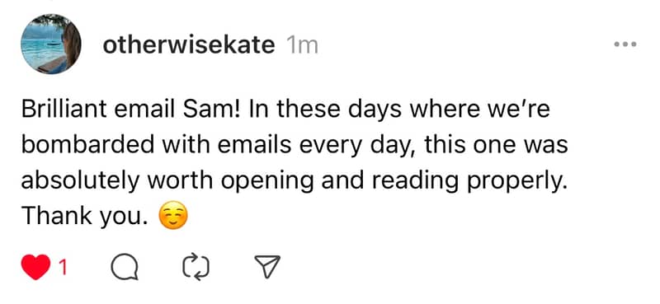Open the three-dot more options menu
Viewport: 660px width, 304px height.
coord(625,44)
